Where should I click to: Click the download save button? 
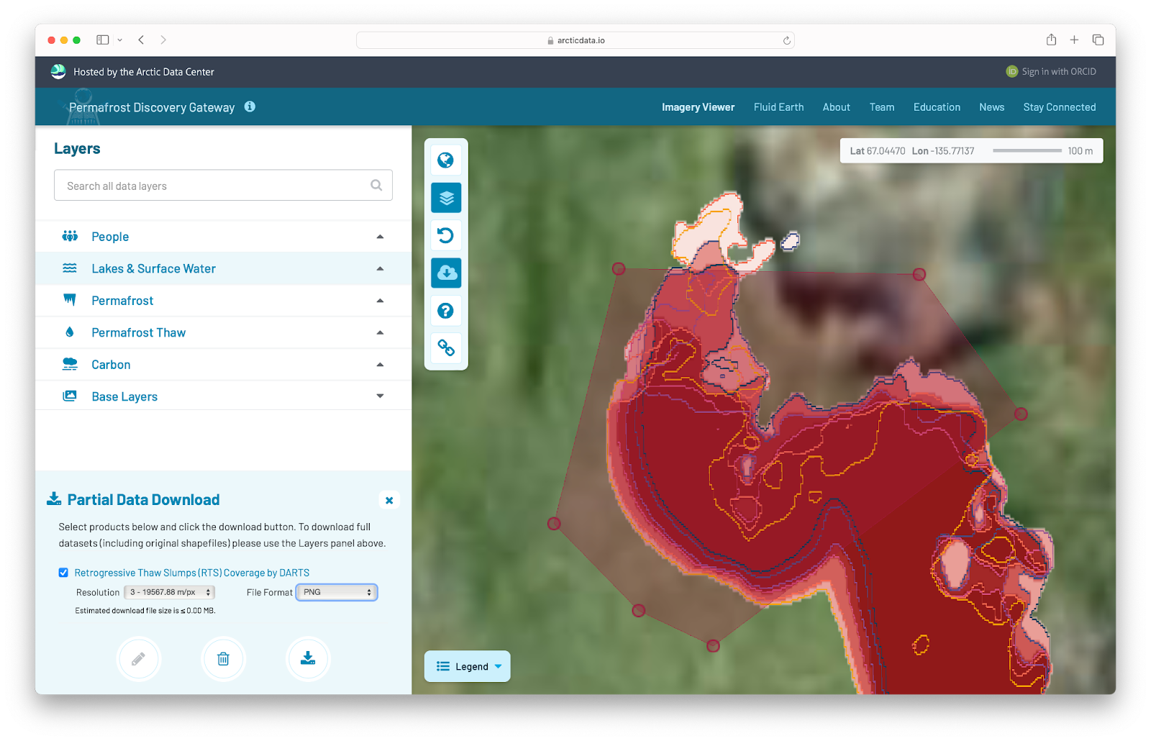pyautogui.click(x=308, y=659)
